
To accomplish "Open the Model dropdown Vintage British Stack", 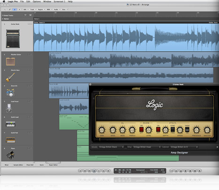I will [111, 147].
